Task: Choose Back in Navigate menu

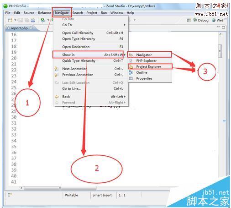Action: [91, 97]
